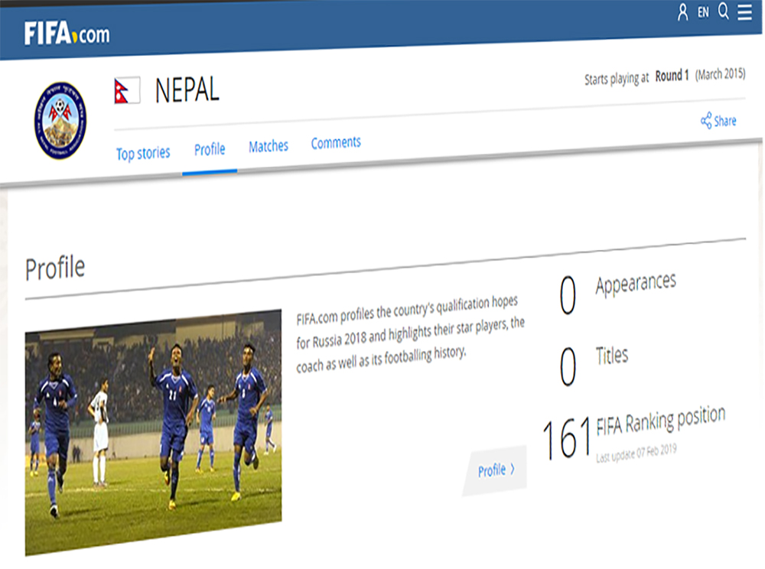Image resolution: width=765 pixels, height=569 pixels.
Task: Click the Nepal football association crest
Action: pos(60,120)
